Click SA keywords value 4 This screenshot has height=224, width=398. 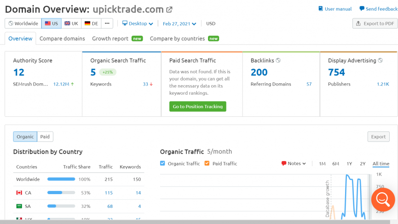point(139,206)
